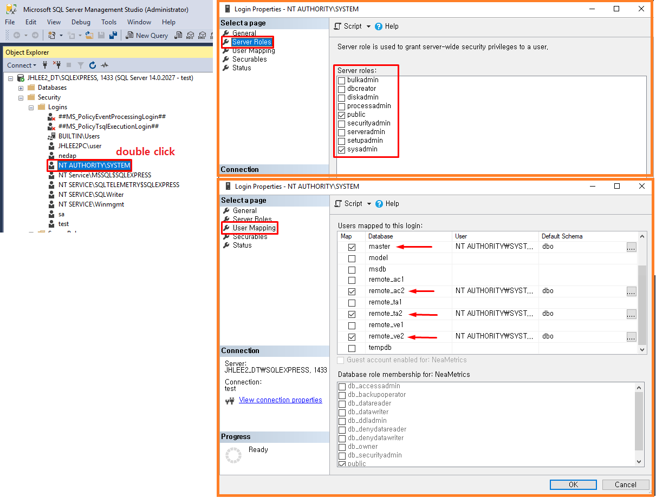This screenshot has height=498, width=656.
Task: Open View connection properties link
Action: click(x=280, y=400)
